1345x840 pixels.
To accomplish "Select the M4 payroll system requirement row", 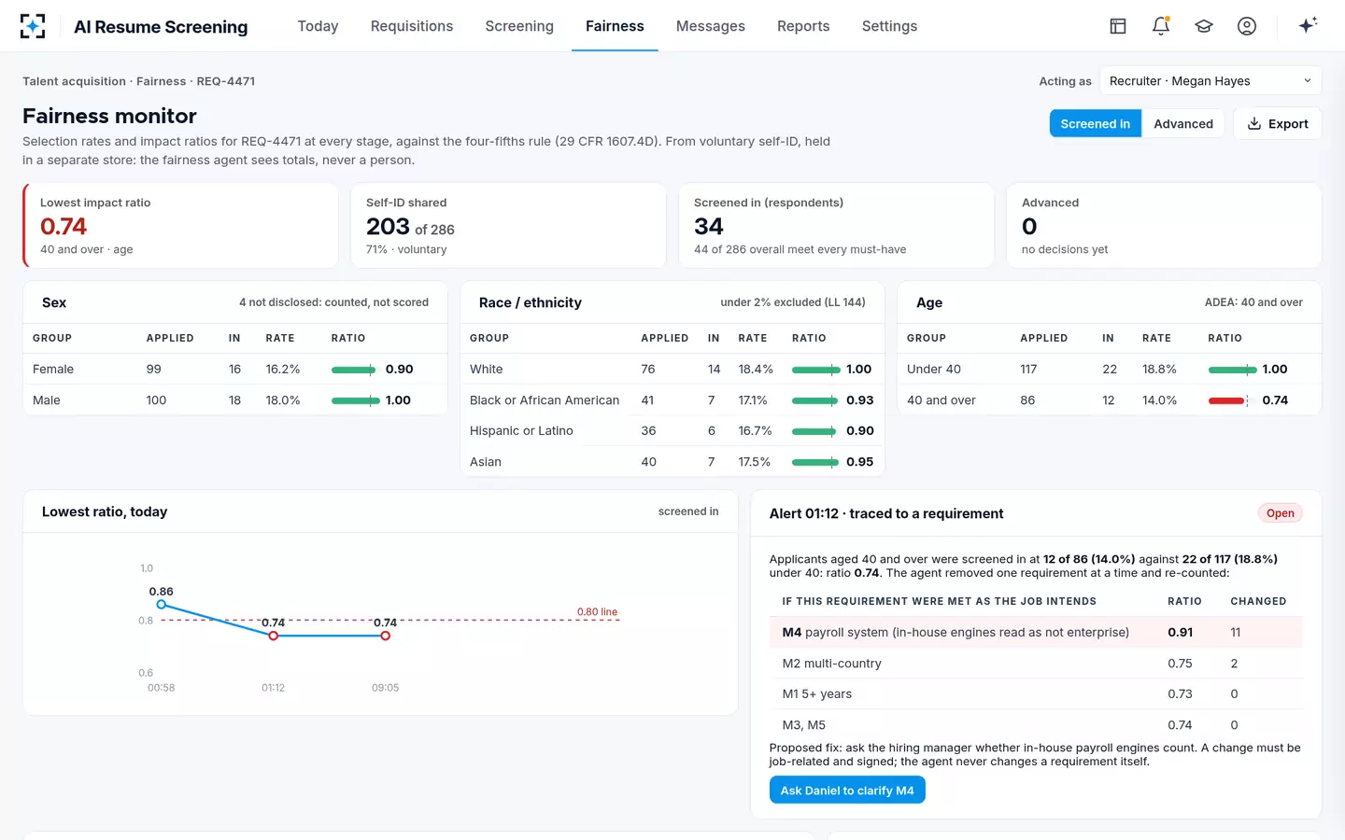I will click(1036, 632).
